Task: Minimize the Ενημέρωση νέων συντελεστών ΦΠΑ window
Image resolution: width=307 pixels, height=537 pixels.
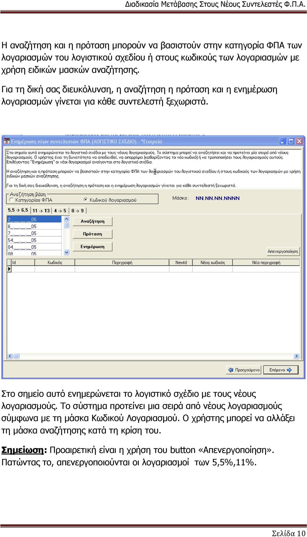Action: (x=283, y=141)
